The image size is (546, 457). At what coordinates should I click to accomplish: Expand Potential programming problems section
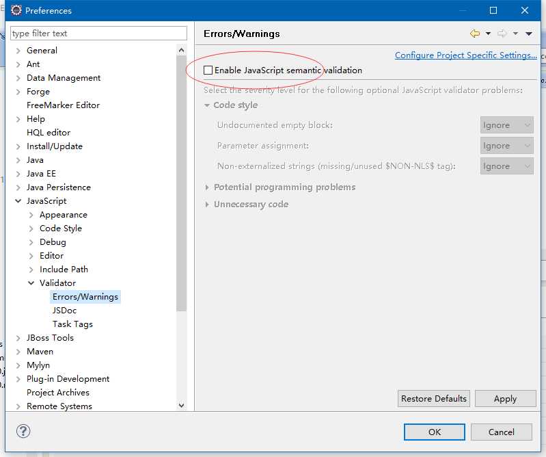pyautogui.click(x=207, y=187)
